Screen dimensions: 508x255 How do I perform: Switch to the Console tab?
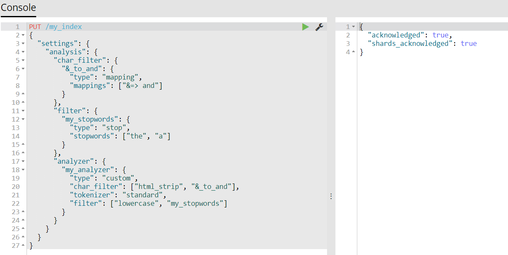(x=18, y=8)
